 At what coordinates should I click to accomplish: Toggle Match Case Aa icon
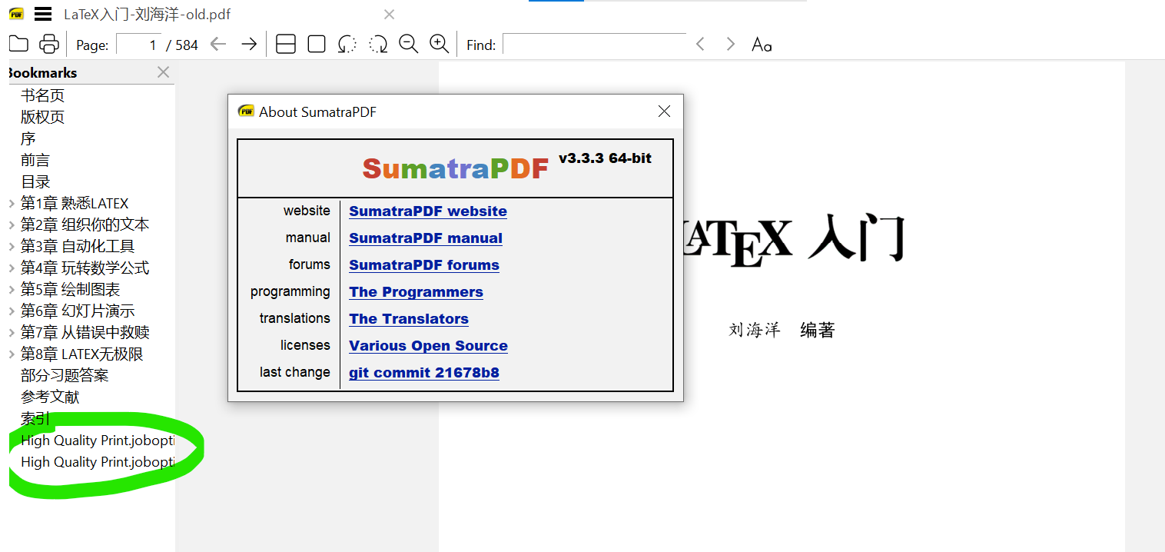click(762, 45)
